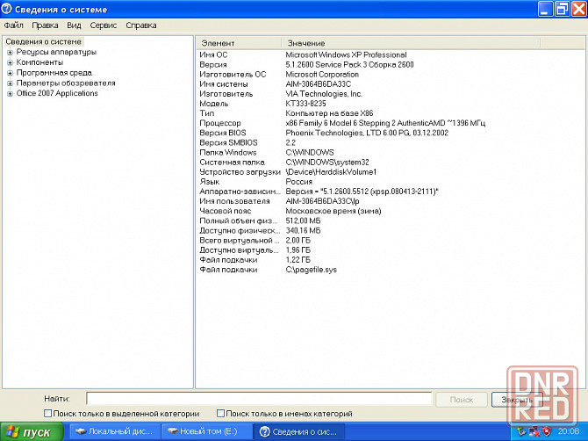588x441 pixels.
Task: Switch to Новый том (E:) taskbar window
Action: click(x=206, y=431)
